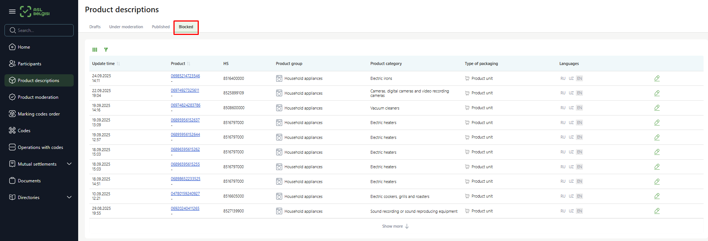The height and width of the screenshot is (241, 708).
Task: Open the column settings icon
Action: coord(95,50)
